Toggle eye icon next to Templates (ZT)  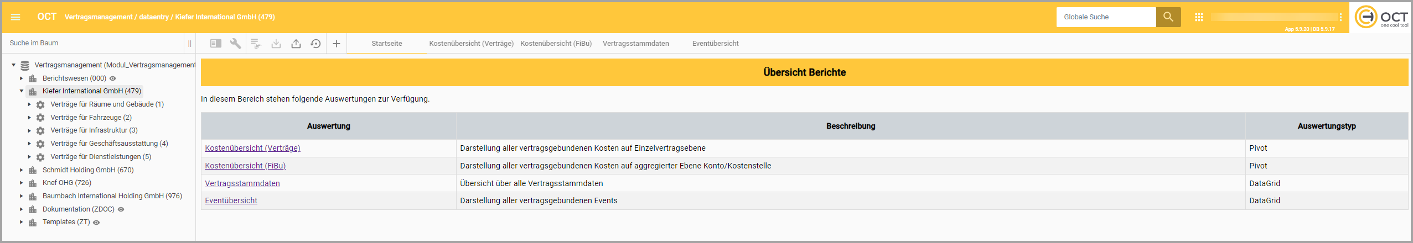tap(96, 223)
